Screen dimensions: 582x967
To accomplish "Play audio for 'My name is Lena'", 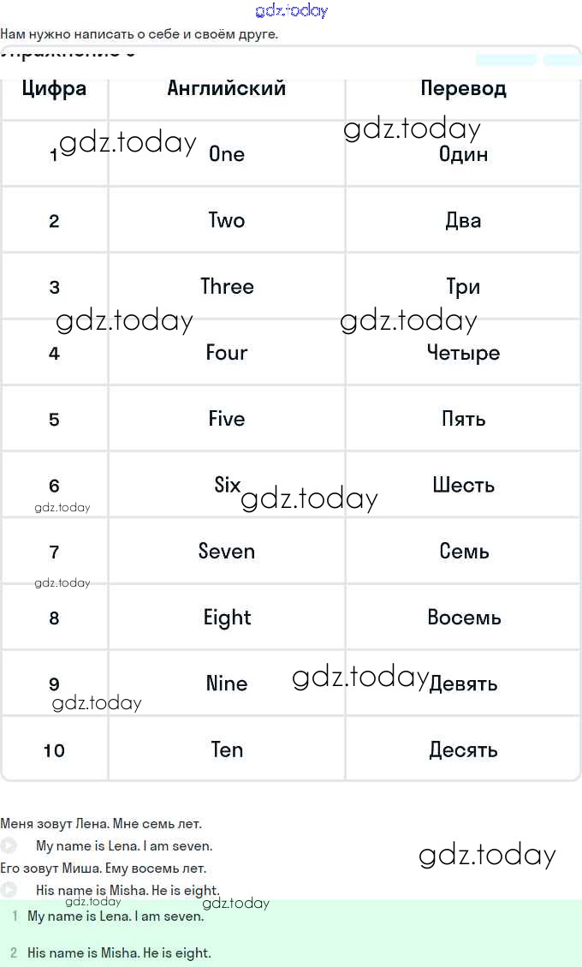I will (9, 845).
